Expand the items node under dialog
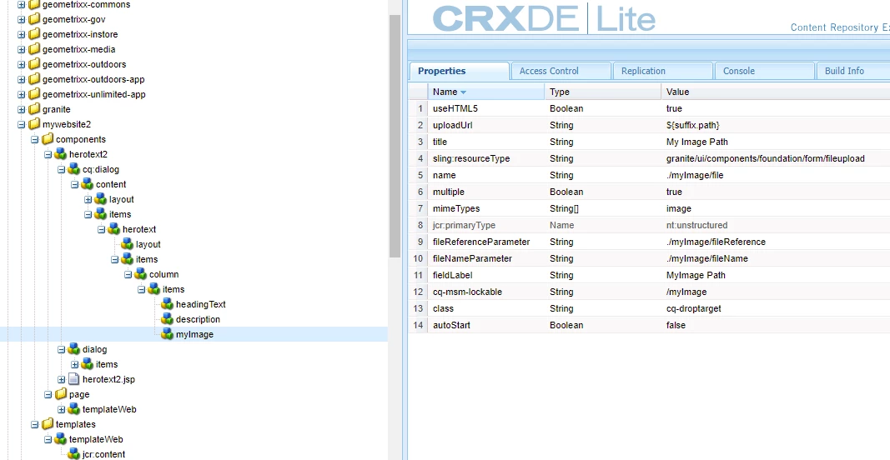The height and width of the screenshot is (460, 890). [75, 364]
